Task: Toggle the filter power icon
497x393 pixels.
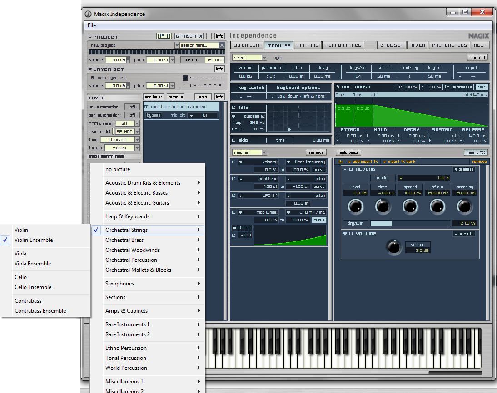Action: pos(234,108)
